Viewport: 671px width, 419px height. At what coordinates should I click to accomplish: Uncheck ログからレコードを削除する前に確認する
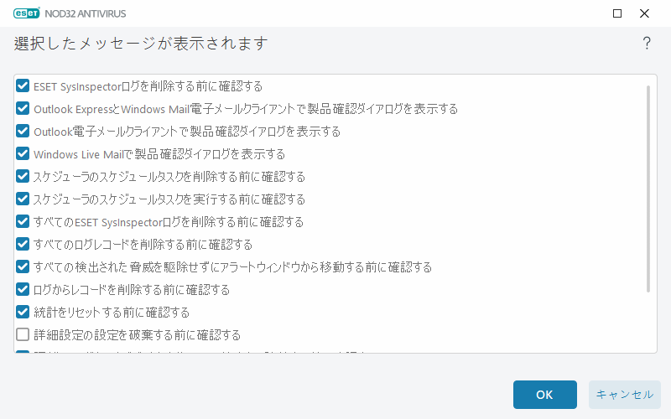coord(23,289)
